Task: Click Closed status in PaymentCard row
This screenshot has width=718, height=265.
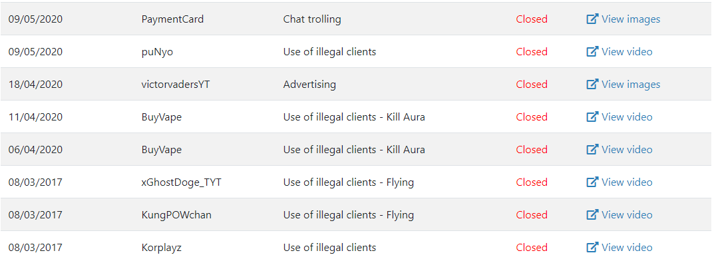Action: point(532,19)
